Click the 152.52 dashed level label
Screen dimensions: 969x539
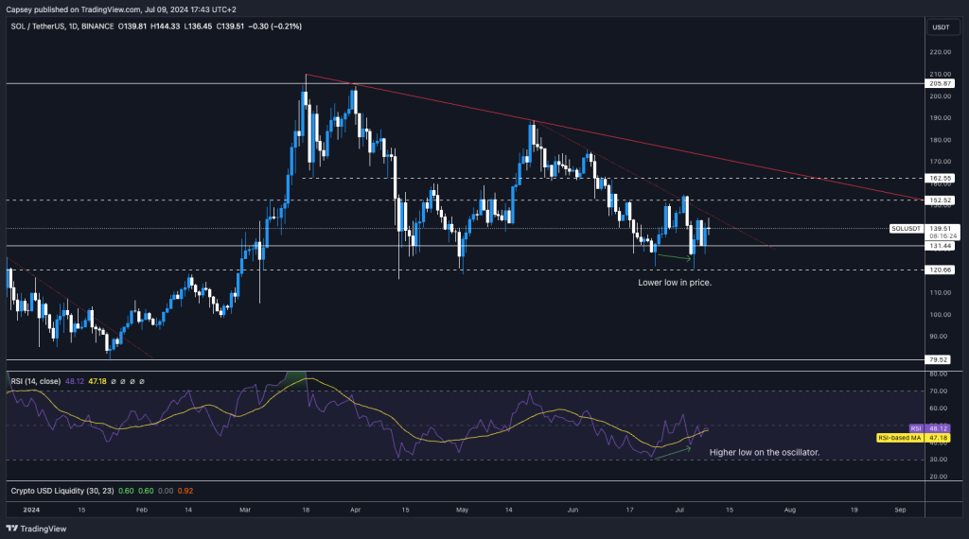tap(941, 200)
